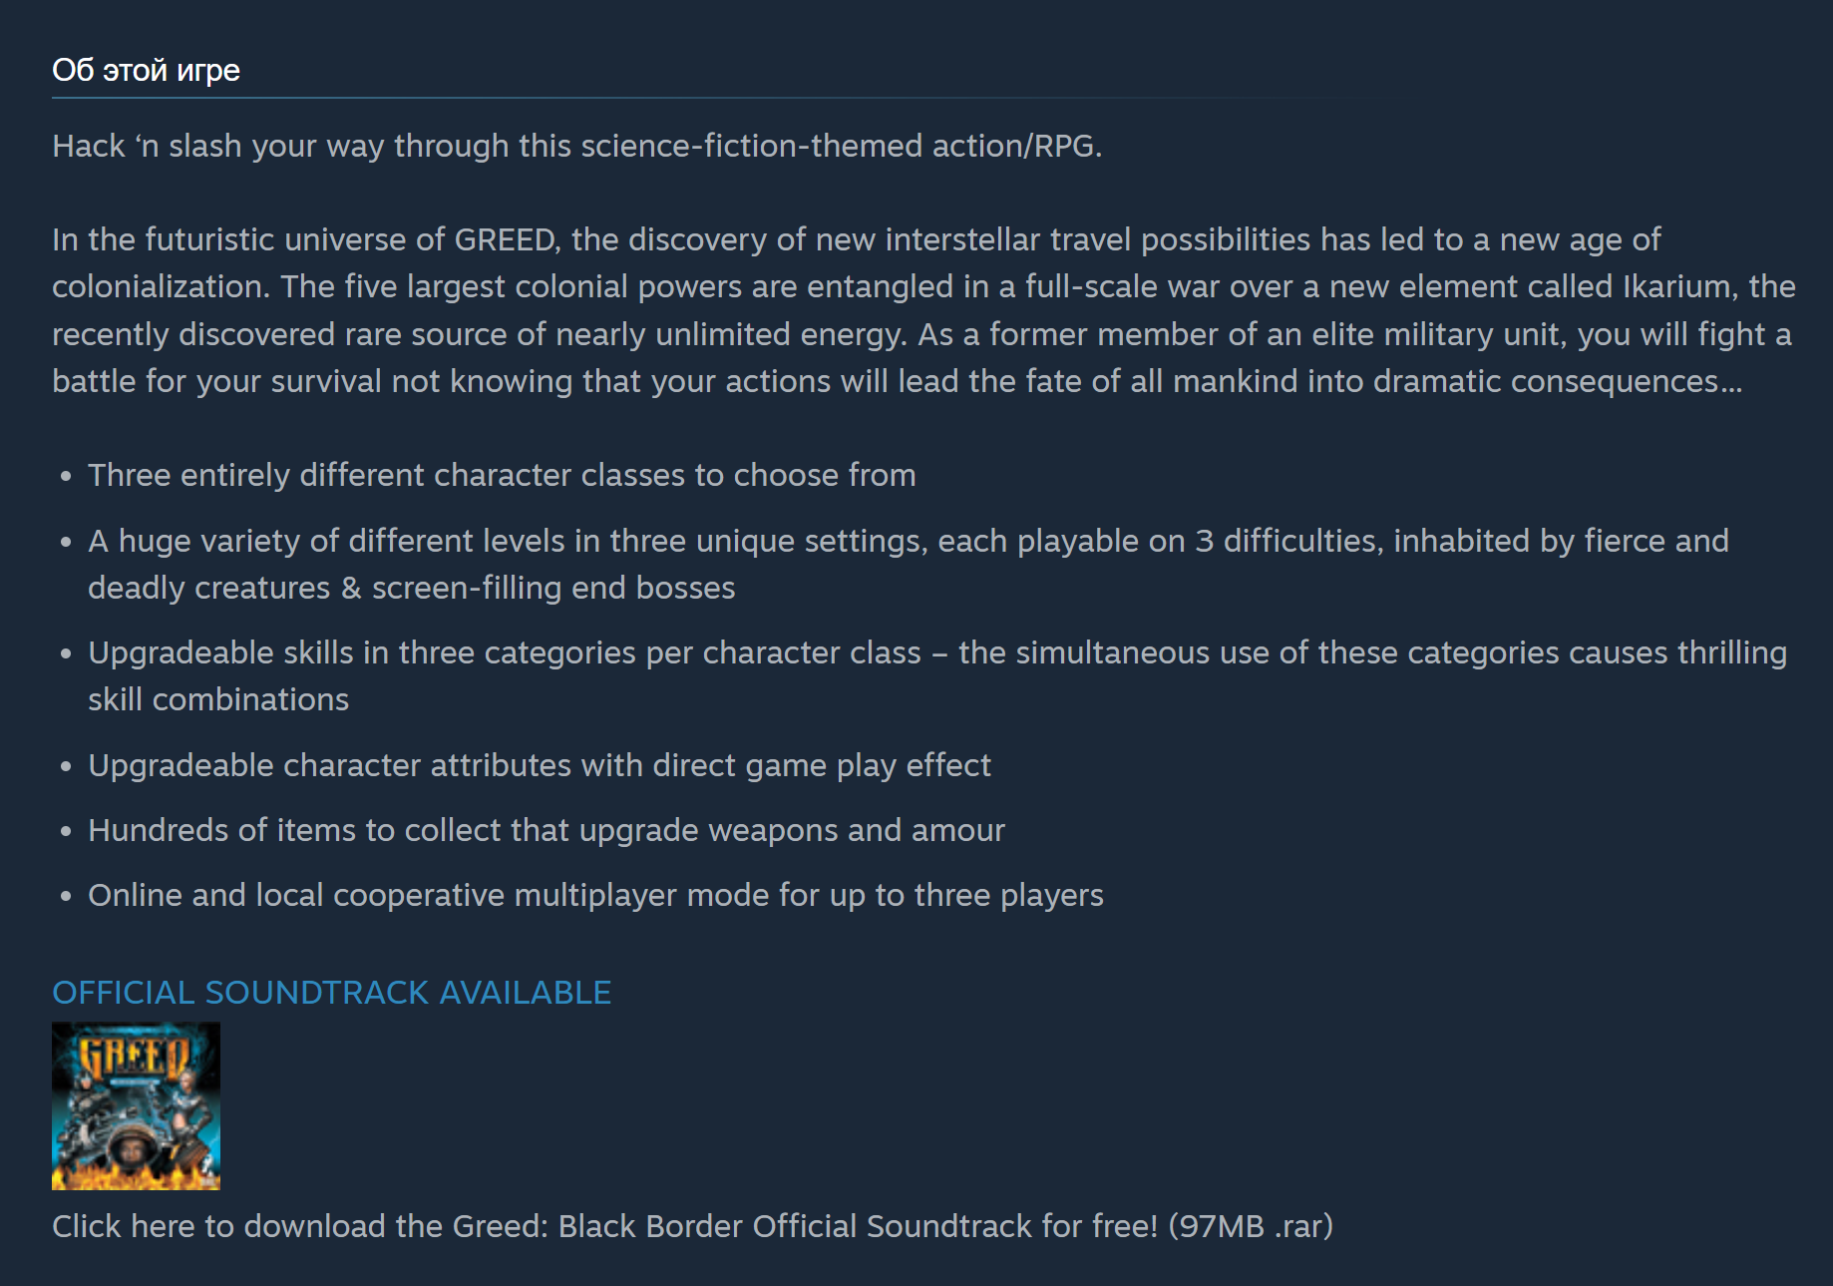Click the "Hack 'n slash your way" tagline

pyautogui.click(x=577, y=147)
